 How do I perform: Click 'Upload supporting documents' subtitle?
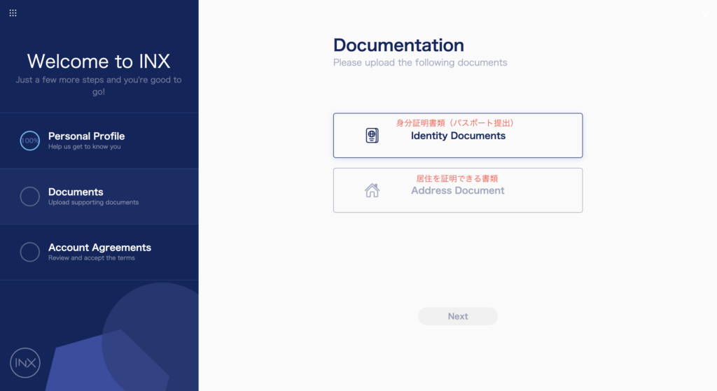(93, 202)
